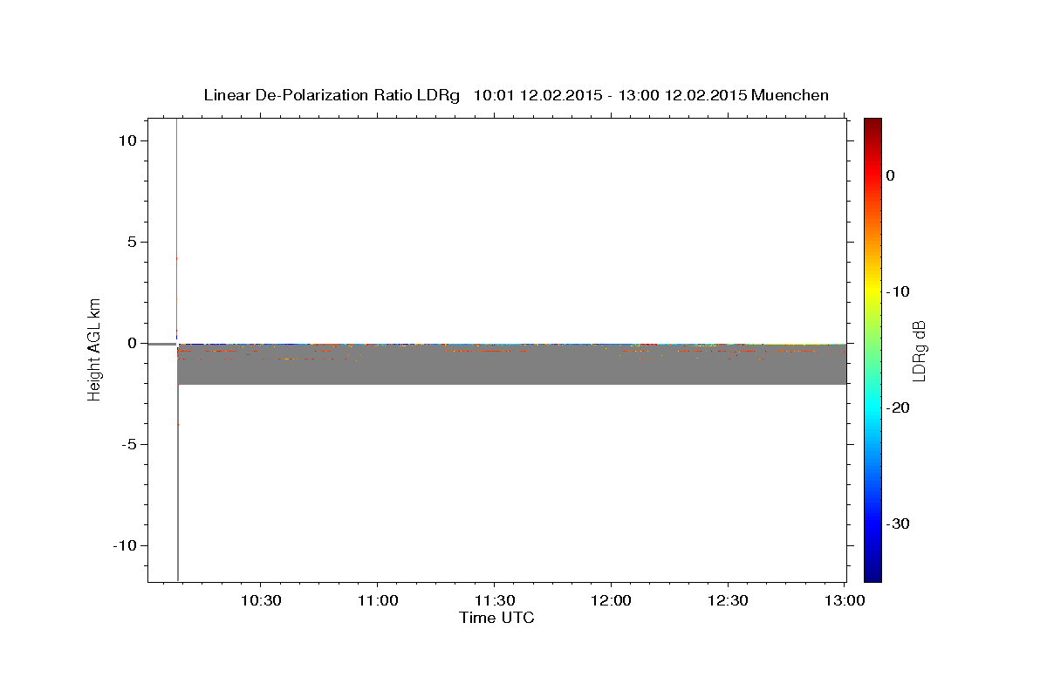
Task: Click the colorbar value -20 label
Action: point(899,407)
